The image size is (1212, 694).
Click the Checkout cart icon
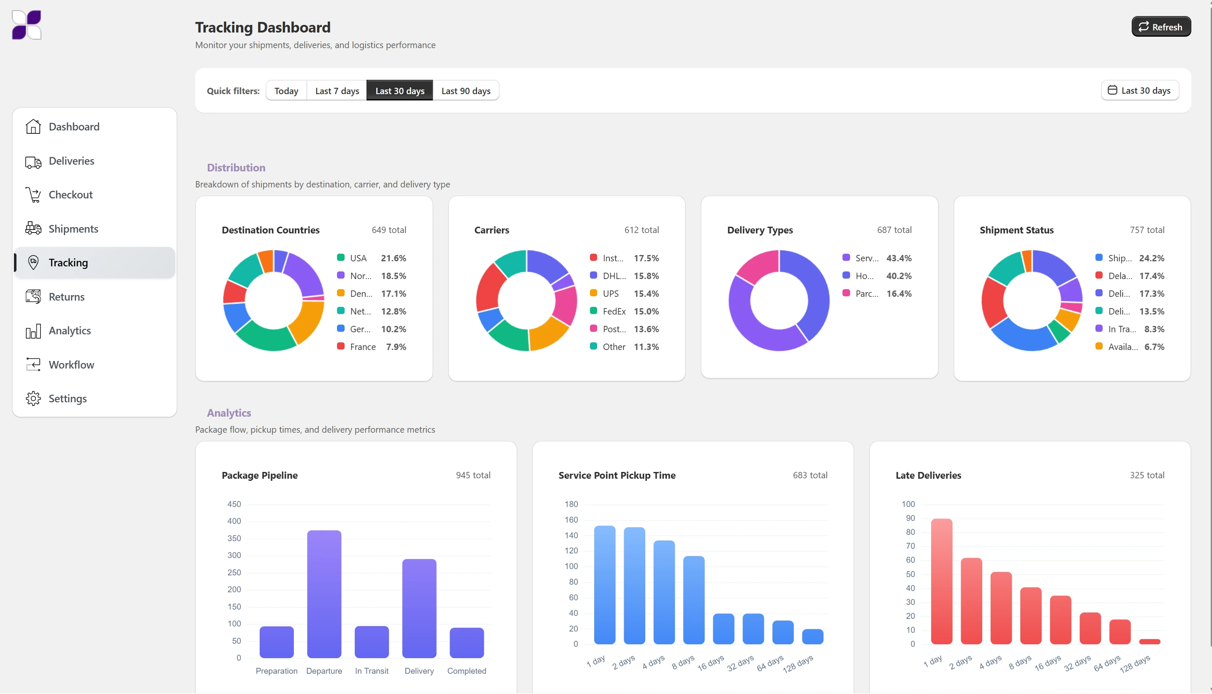[x=33, y=195]
